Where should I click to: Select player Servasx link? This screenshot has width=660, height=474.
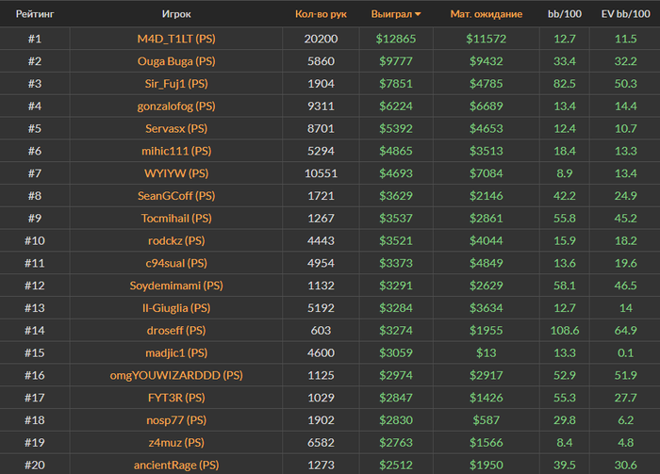click(x=176, y=128)
